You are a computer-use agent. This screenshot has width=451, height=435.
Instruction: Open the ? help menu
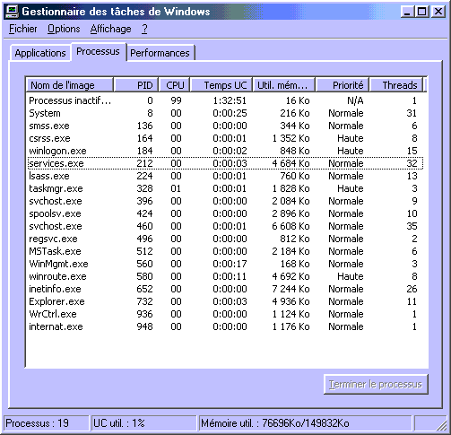point(144,29)
